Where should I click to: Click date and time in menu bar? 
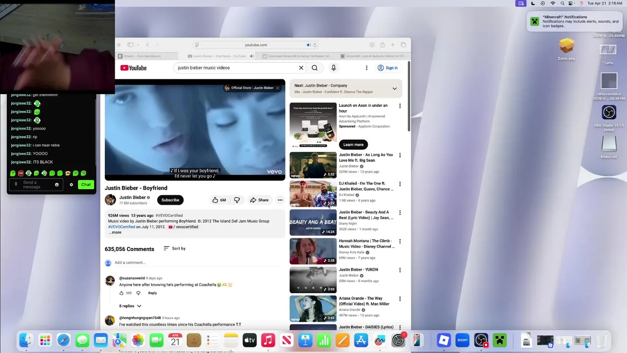pos(605,3)
